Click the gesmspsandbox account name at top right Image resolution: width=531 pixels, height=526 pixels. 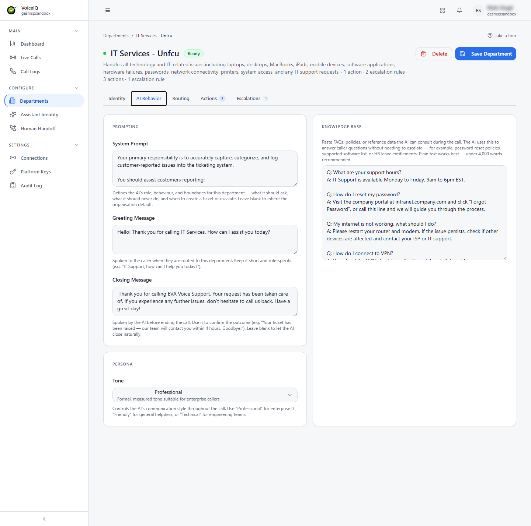[502, 14]
